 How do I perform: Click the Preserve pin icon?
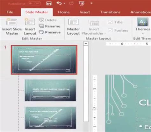[x=41, y=32]
